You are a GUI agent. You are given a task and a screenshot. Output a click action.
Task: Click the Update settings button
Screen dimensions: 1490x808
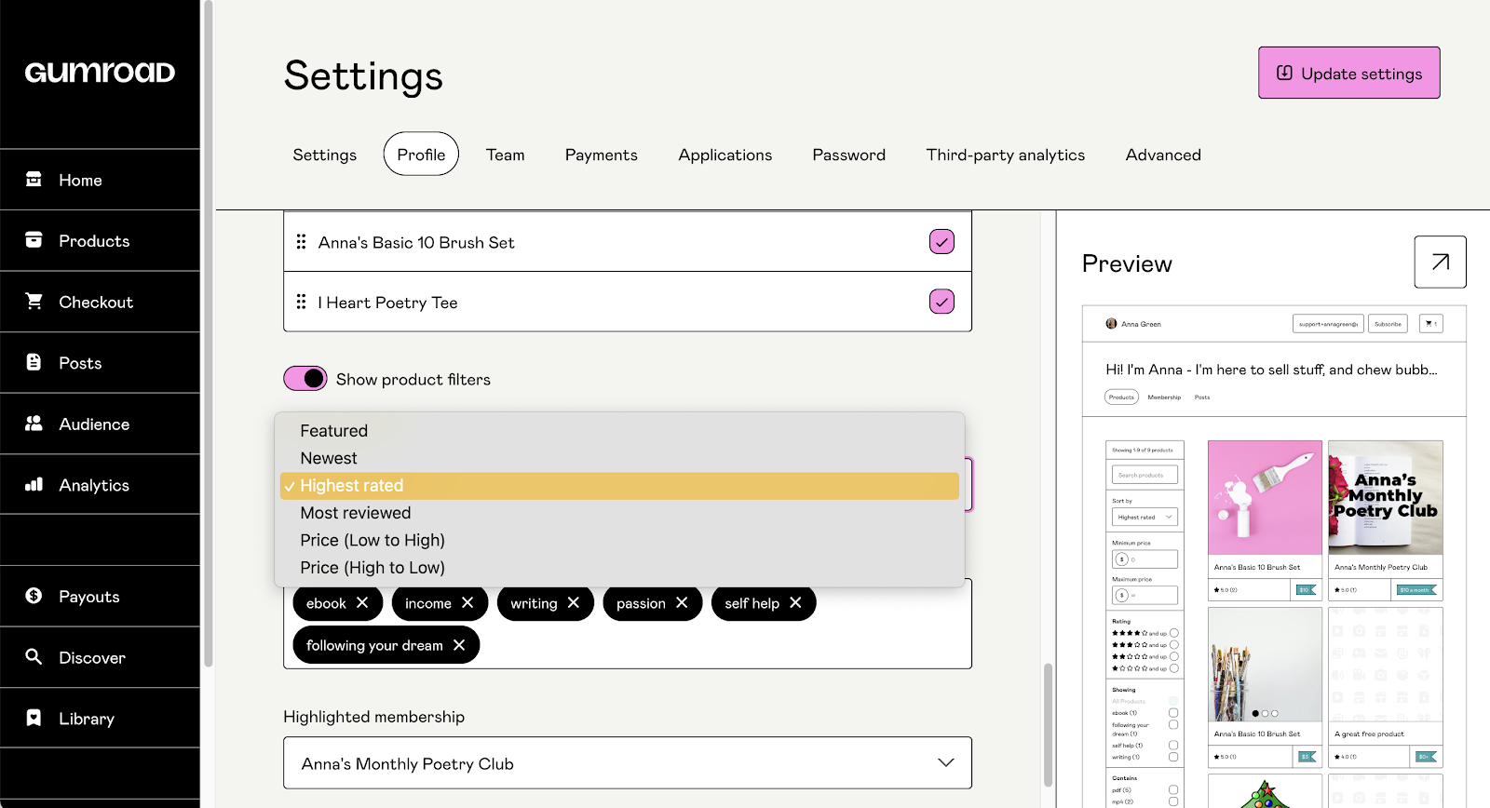click(x=1349, y=73)
